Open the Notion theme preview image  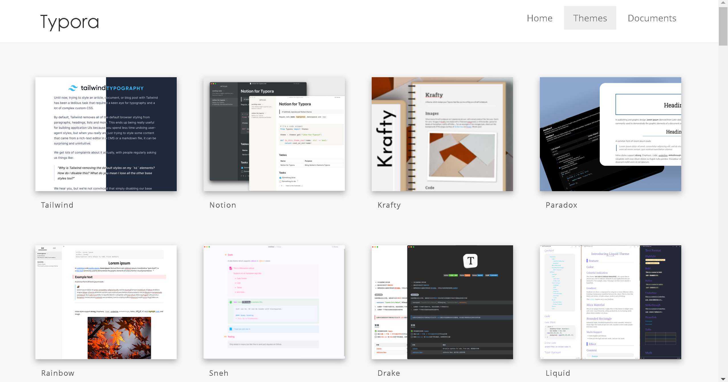[274, 134]
